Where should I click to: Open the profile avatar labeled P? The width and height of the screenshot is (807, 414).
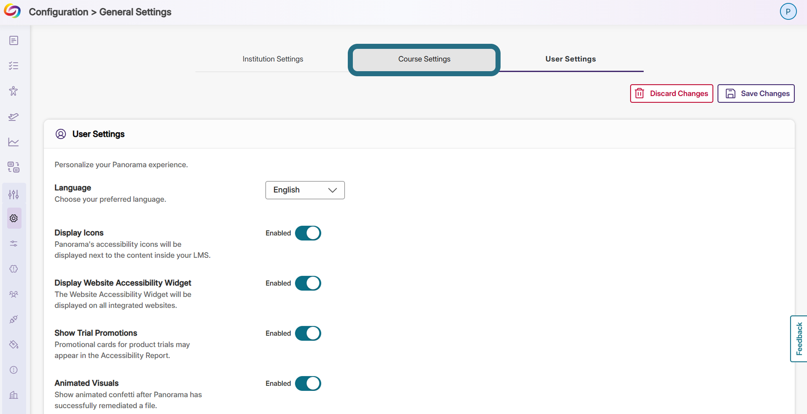tap(788, 11)
